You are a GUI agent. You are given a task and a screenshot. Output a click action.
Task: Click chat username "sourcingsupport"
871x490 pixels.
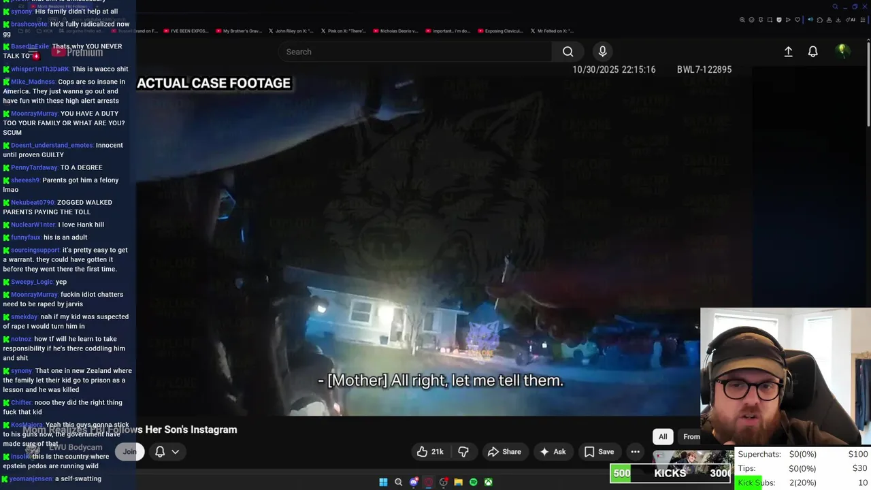(35, 250)
